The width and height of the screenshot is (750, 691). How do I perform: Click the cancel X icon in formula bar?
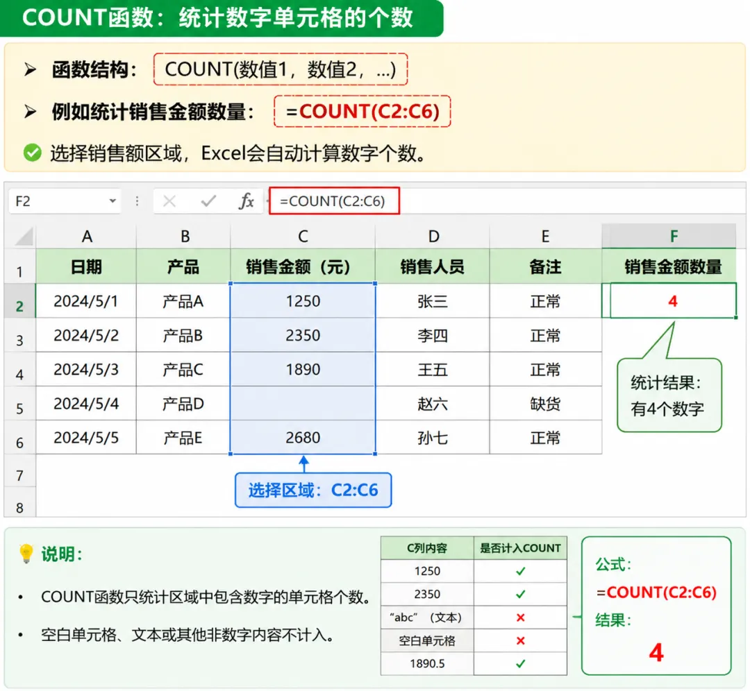point(169,201)
